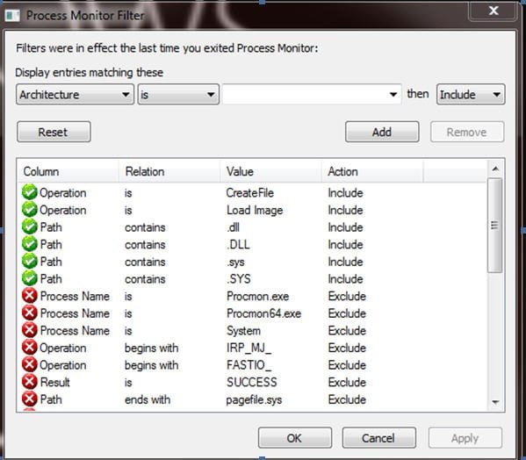Click the Add button

(382, 132)
